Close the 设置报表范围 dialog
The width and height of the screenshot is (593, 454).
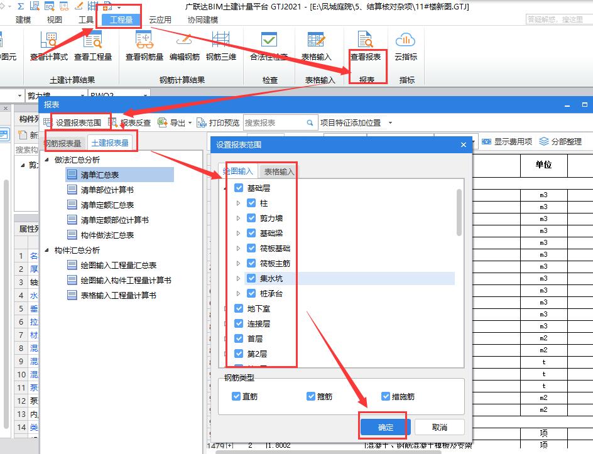464,145
